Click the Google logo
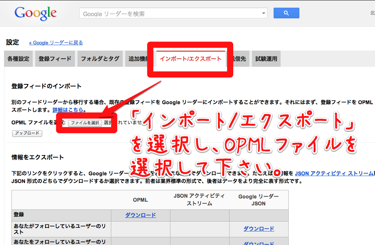The image size is (375, 245). pos(35,13)
